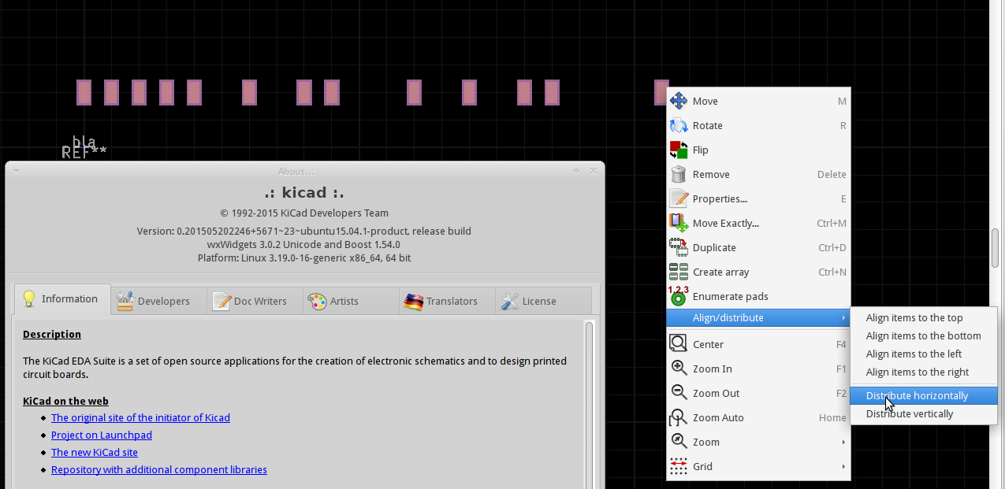The width and height of the screenshot is (1005, 489).
Task: Click the Zoom Out magnifier icon
Action: click(678, 393)
